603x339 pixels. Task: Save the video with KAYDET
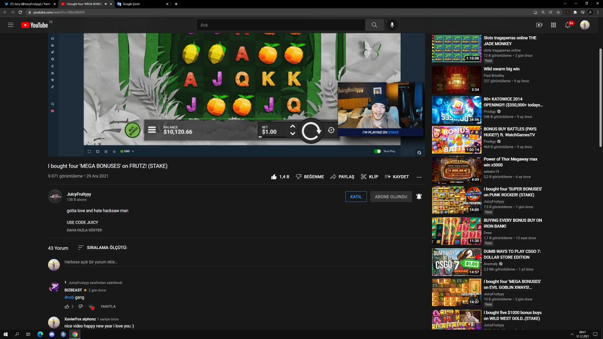[396, 177]
